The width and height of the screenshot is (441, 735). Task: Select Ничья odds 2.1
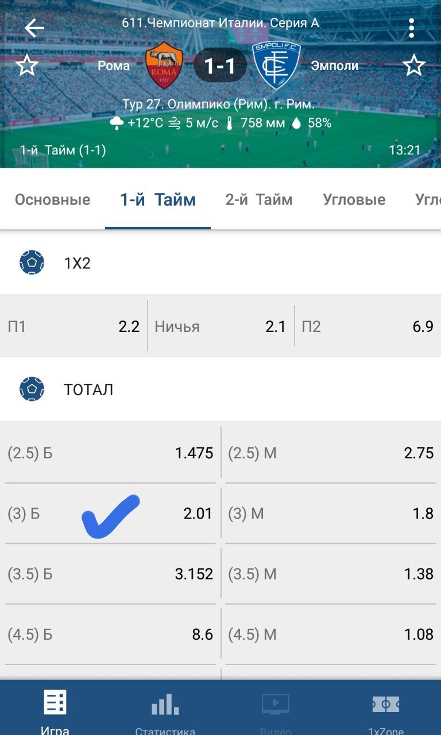point(220,327)
